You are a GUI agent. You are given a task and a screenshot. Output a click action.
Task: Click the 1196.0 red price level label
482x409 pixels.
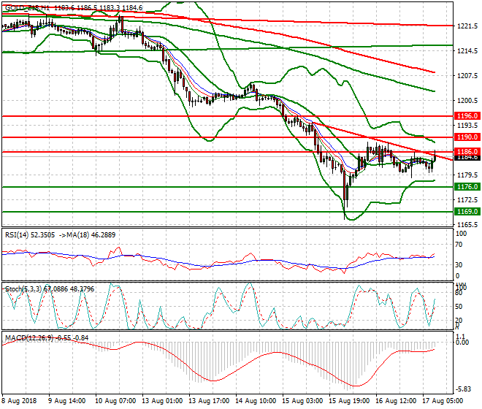pos(467,116)
